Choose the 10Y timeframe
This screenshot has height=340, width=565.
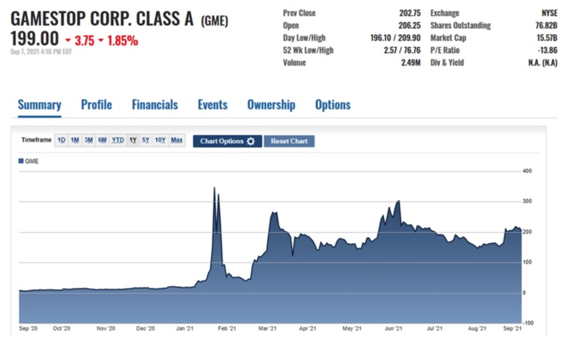point(160,140)
